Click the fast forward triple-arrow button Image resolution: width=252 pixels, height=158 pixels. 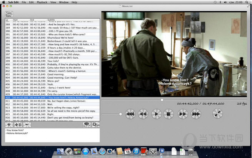[x=196, y=114]
